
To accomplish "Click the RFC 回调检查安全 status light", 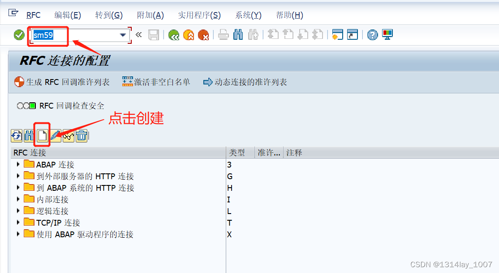I will [x=26, y=106].
